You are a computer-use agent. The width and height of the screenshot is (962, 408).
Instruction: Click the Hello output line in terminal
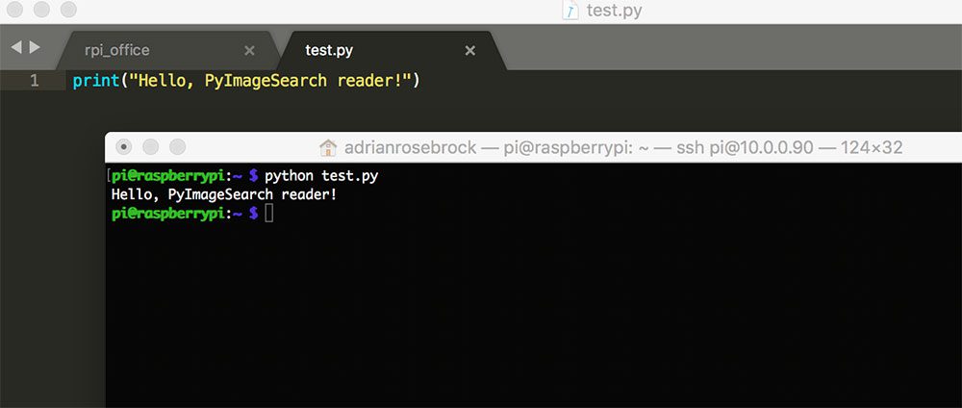[x=224, y=195]
